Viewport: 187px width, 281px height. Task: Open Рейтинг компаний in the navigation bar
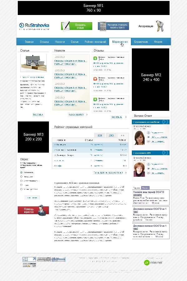(x=95, y=42)
